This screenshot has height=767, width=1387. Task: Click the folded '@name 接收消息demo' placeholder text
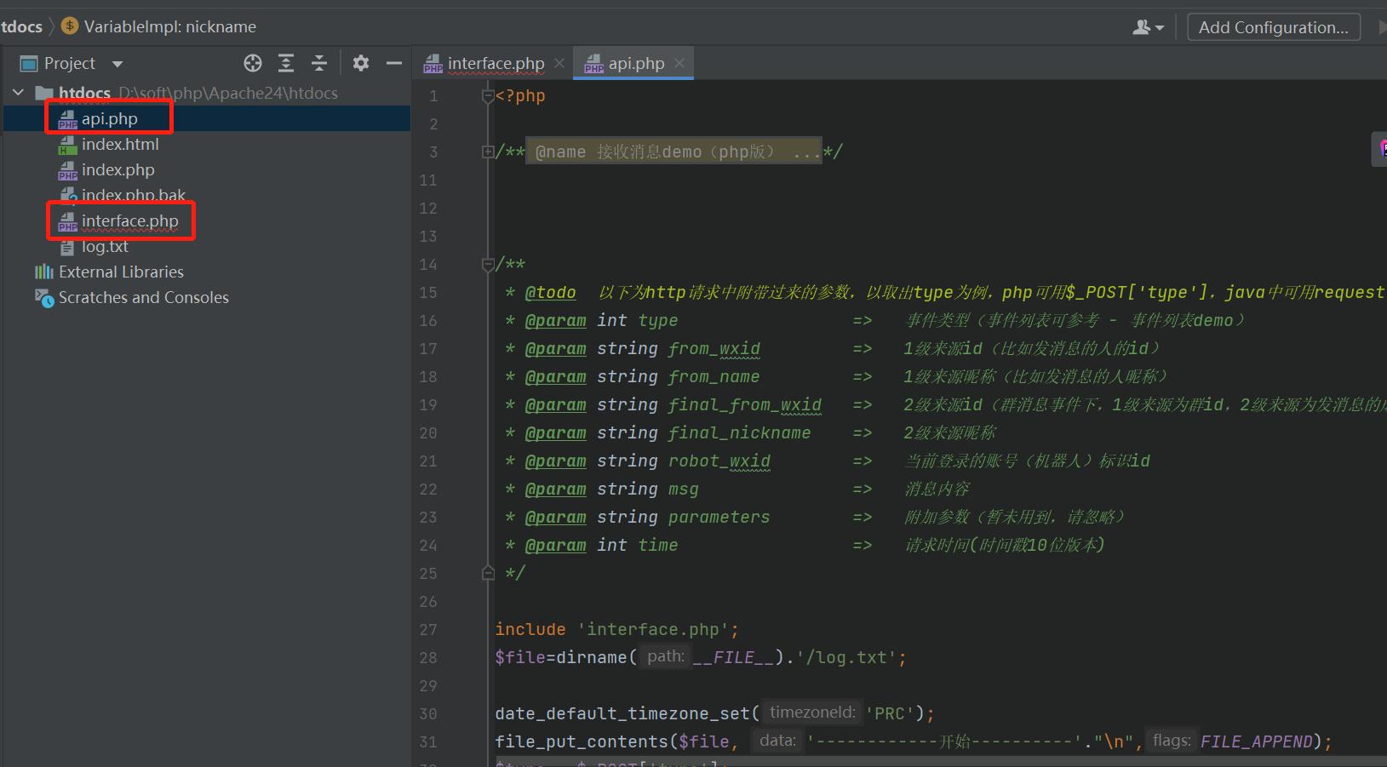click(x=673, y=152)
